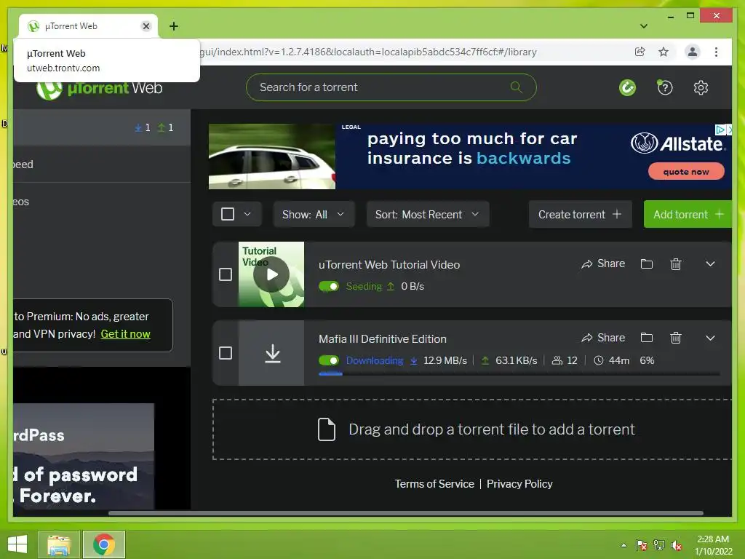Viewport: 745px width, 559px height.
Task: Open the help question mark icon
Action: pyautogui.click(x=665, y=87)
